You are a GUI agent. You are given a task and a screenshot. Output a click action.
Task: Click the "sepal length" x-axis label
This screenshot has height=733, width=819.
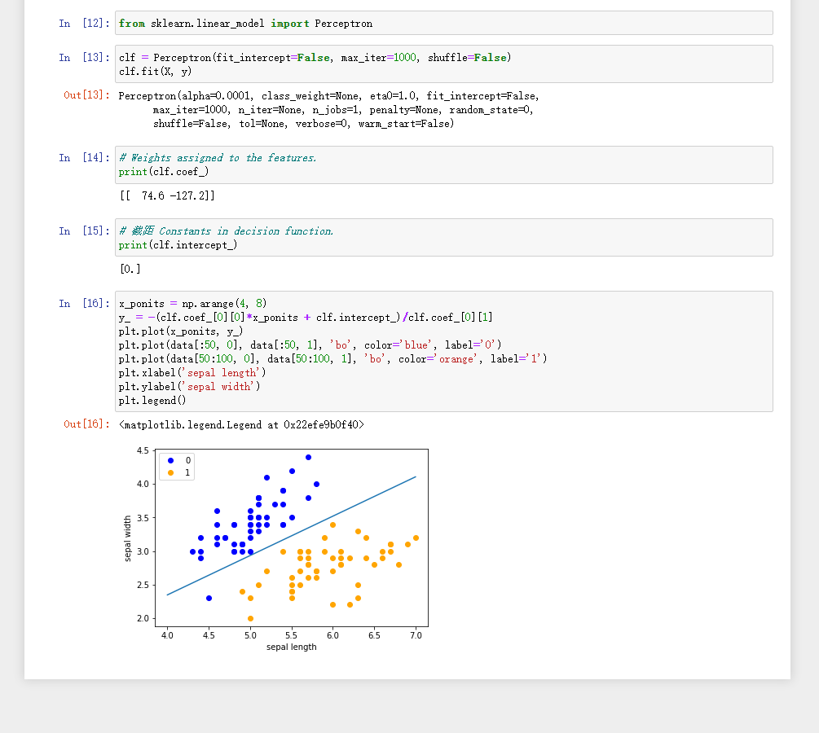(x=291, y=647)
